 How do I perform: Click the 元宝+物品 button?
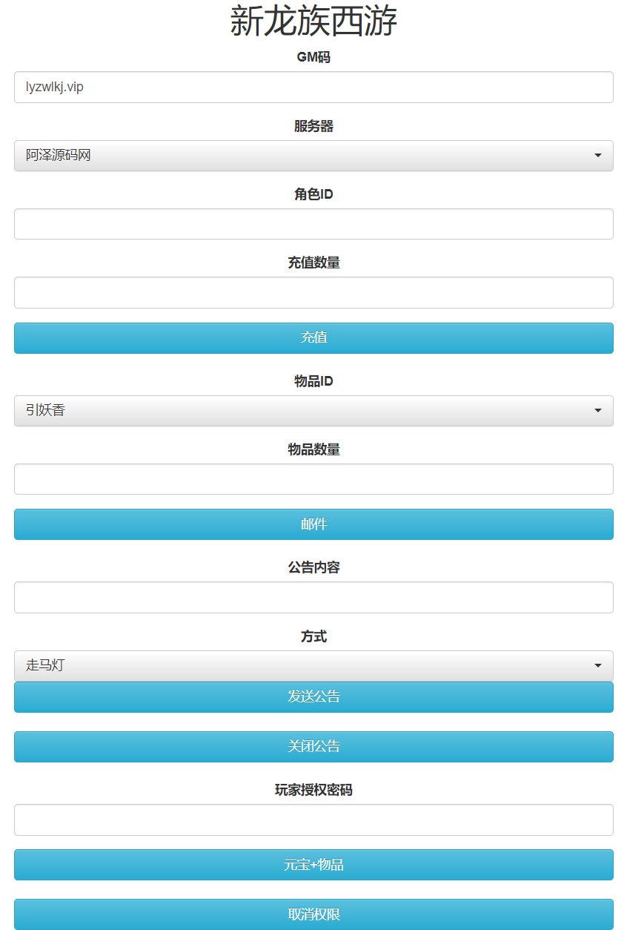click(313, 865)
